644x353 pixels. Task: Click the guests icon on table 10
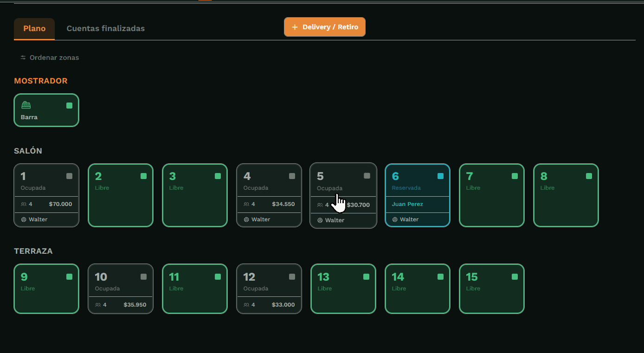point(98,305)
